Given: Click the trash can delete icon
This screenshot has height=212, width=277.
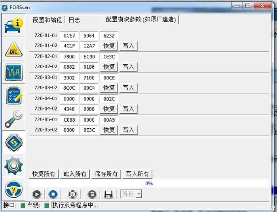Looking at the screenshot, I should 92,194.
